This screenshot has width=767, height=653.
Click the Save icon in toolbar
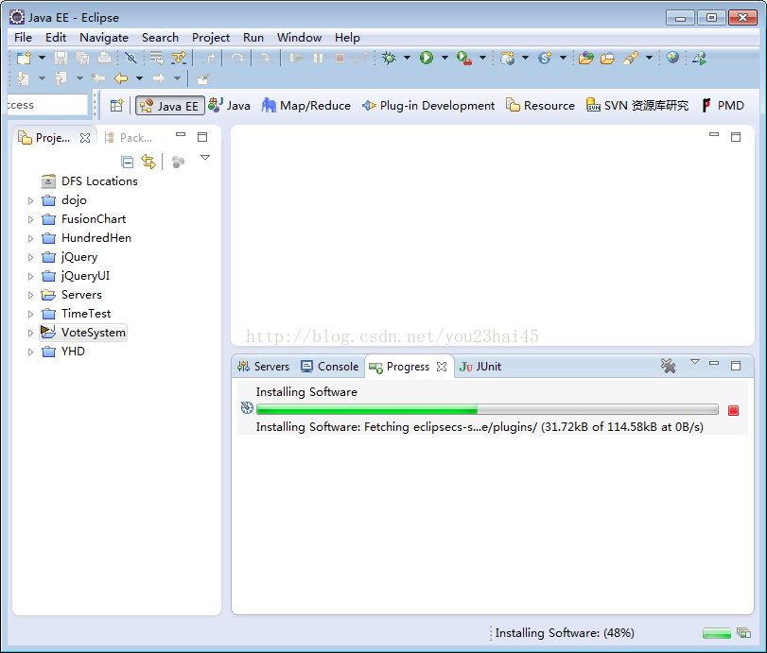61,59
